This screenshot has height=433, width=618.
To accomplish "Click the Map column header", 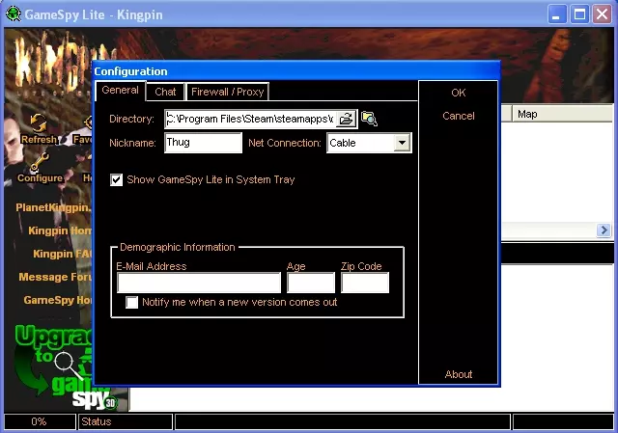I will coord(563,114).
